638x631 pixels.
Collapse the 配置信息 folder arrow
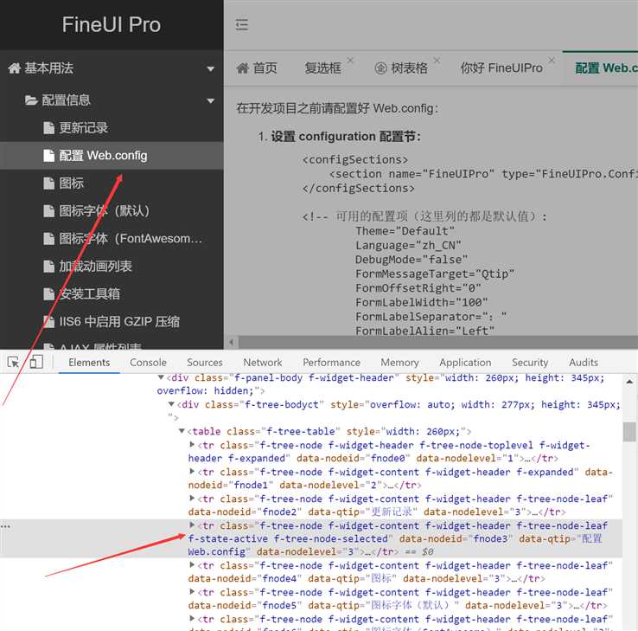point(210,100)
